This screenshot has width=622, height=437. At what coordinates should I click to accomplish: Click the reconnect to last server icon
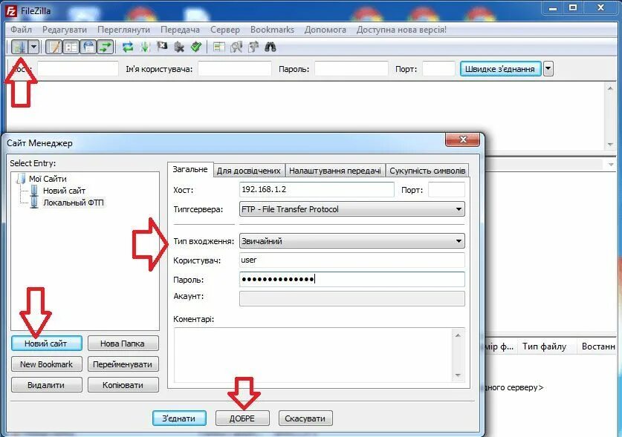(196, 47)
